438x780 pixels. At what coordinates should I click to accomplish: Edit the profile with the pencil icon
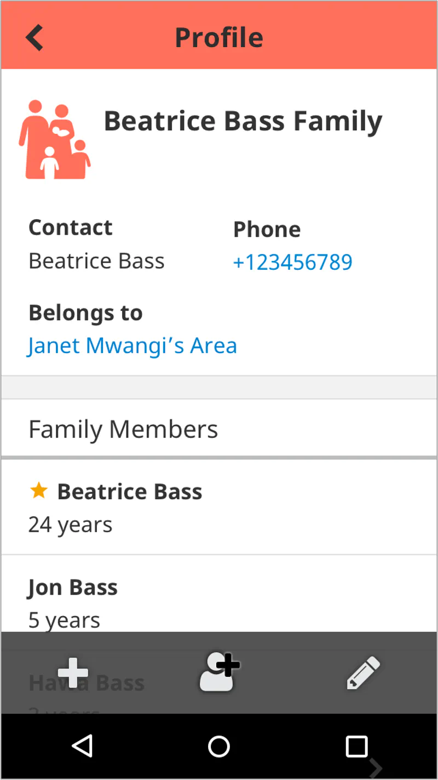click(363, 673)
